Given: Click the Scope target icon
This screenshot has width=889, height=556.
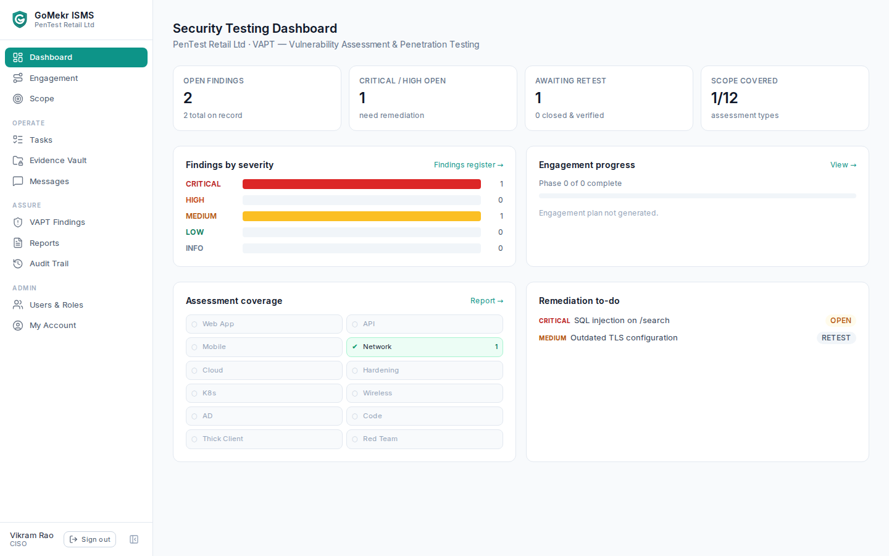Looking at the screenshot, I should coord(18,99).
